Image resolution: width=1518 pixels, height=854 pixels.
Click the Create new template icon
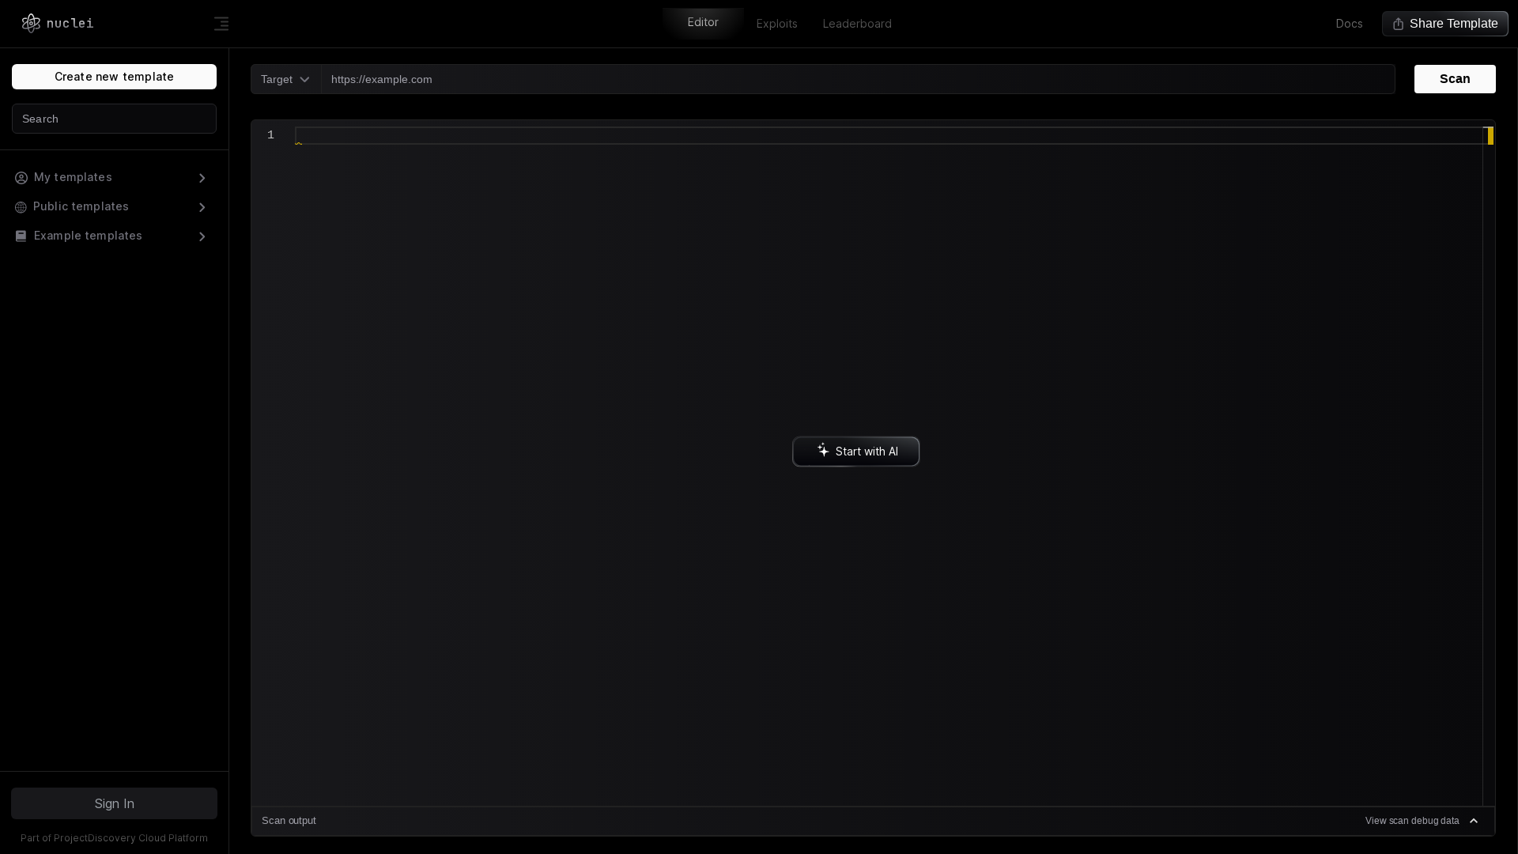click(x=114, y=76)
